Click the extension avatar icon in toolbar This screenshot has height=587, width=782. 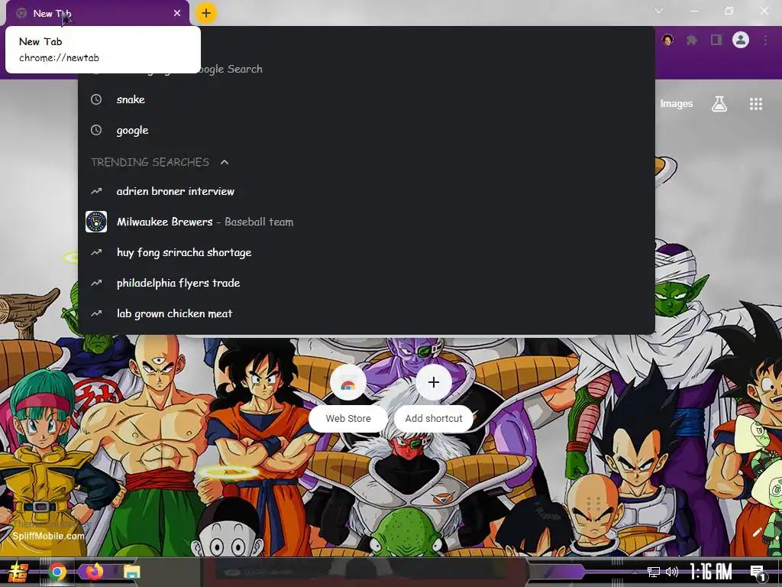667,40
